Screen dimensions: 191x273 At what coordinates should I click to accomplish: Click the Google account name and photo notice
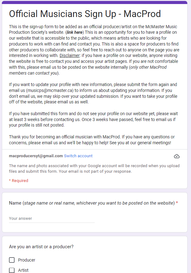tap(94, 168)
